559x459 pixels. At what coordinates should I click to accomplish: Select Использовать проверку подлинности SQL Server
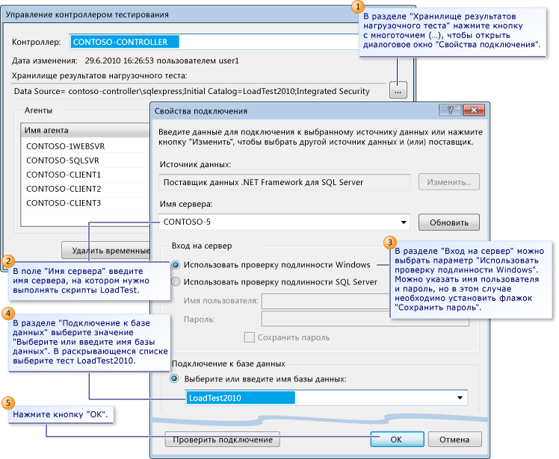tap(175, 281)
